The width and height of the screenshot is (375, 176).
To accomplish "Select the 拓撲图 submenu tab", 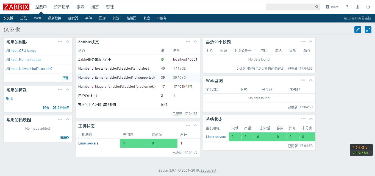I will (131, 18).
